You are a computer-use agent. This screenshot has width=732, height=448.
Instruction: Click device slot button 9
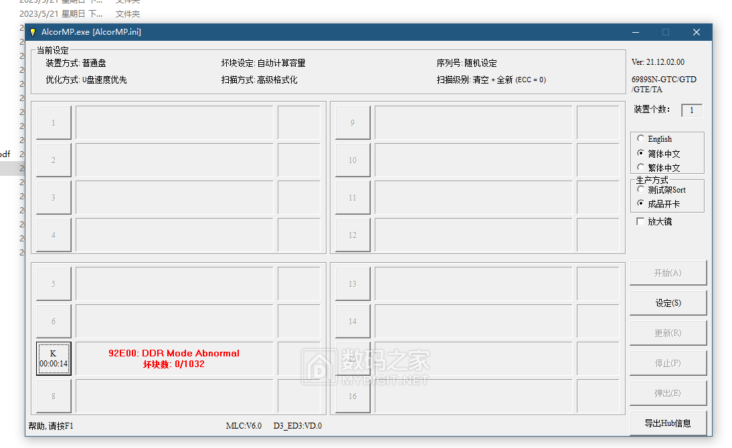pos(353,123)
